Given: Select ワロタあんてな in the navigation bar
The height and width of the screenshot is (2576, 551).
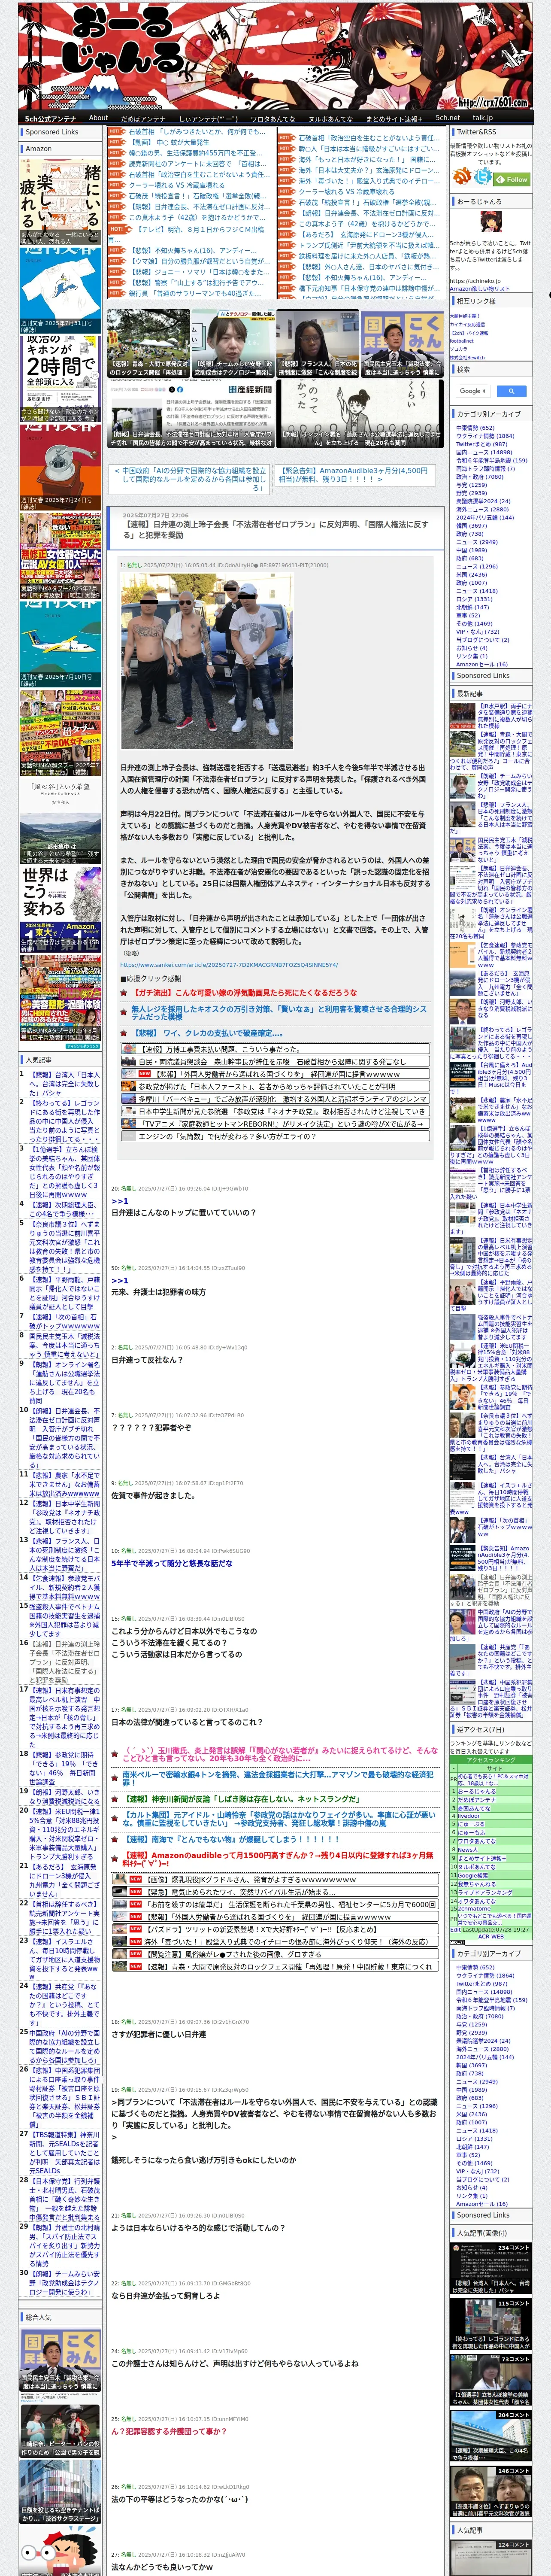Looking at the screenshot, I should tap(273, 118).
